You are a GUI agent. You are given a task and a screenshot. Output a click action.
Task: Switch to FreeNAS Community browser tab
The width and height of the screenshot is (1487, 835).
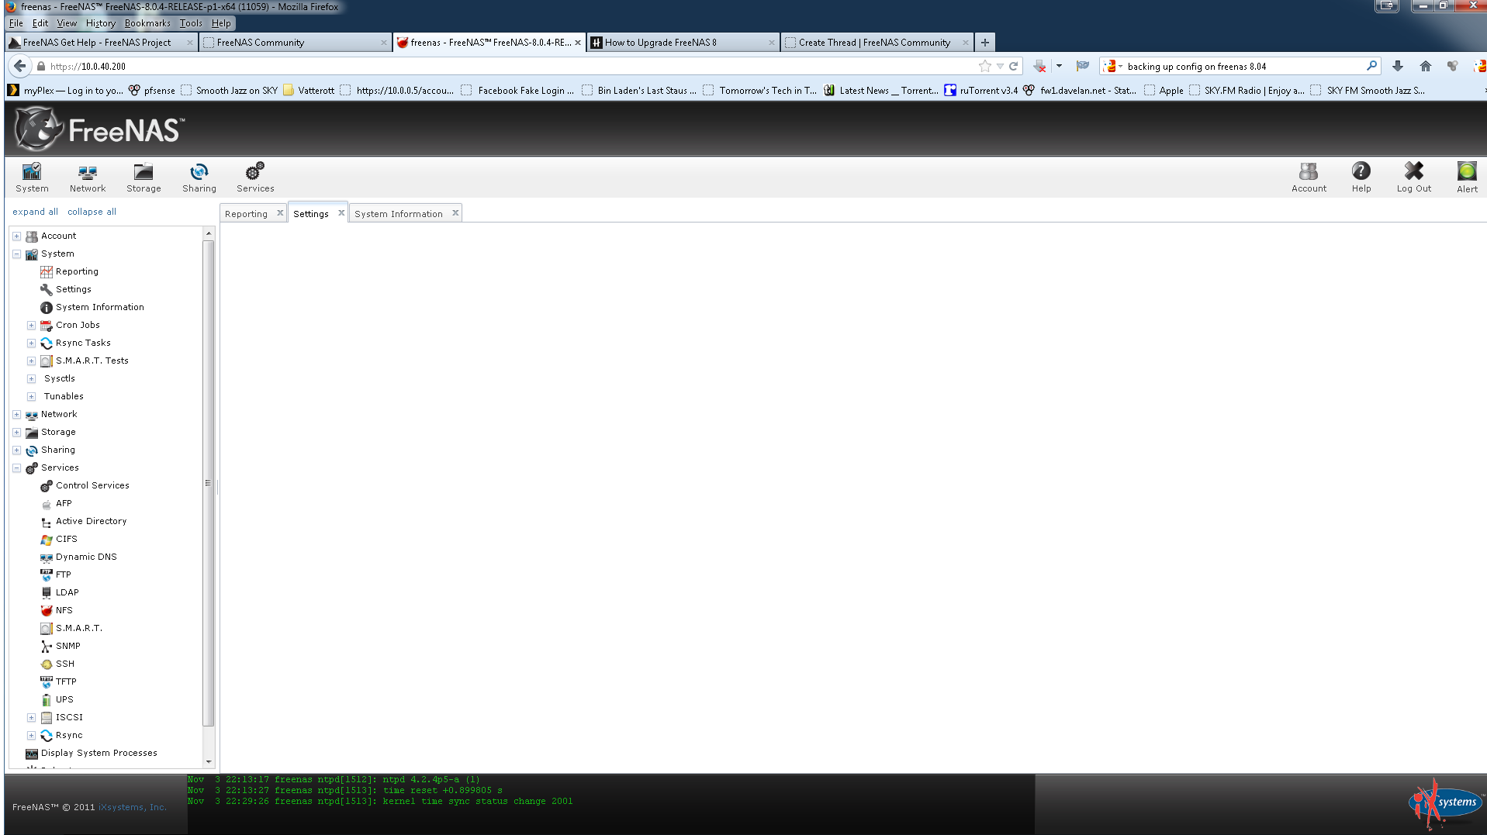(x=295, y=43)
